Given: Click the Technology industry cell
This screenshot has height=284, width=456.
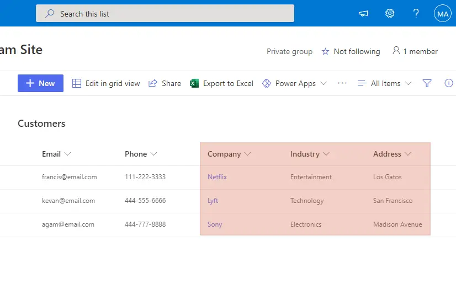Looking at the screenshot, I should pyautogui.click(x=307, y=201).
